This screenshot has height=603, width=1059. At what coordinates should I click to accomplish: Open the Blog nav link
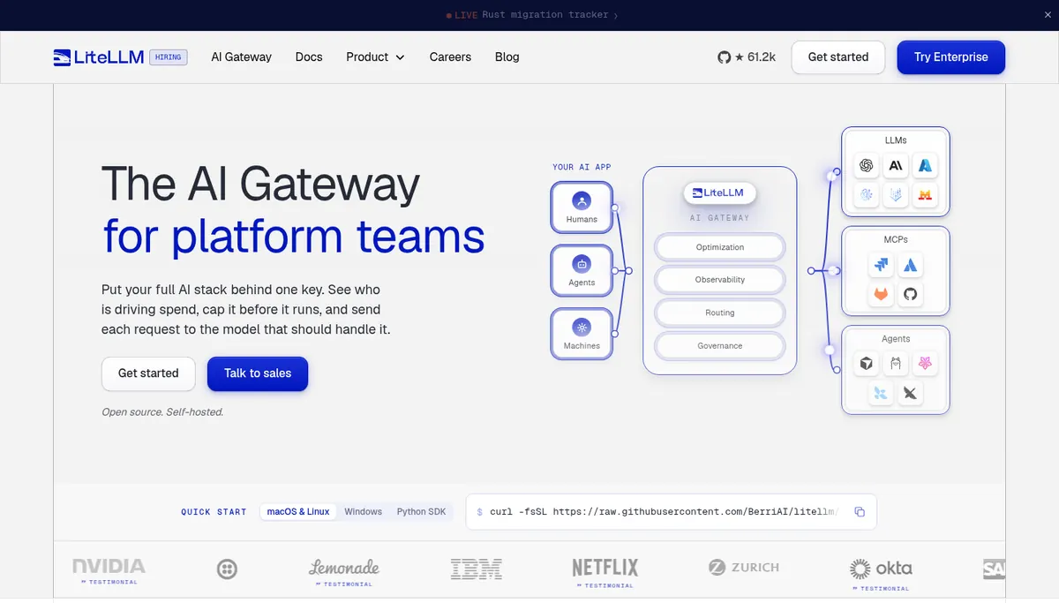(x=507, y=57)
